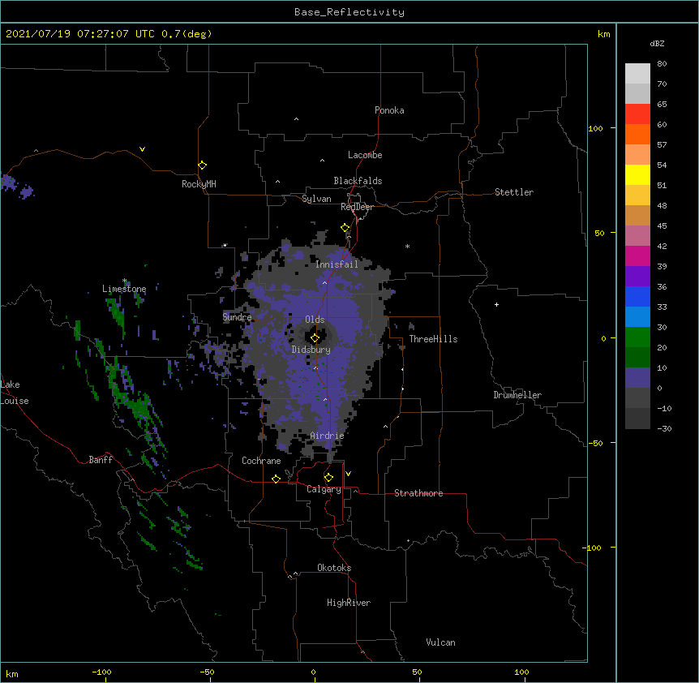Click the Okotoks label

(x=334, y=568)
